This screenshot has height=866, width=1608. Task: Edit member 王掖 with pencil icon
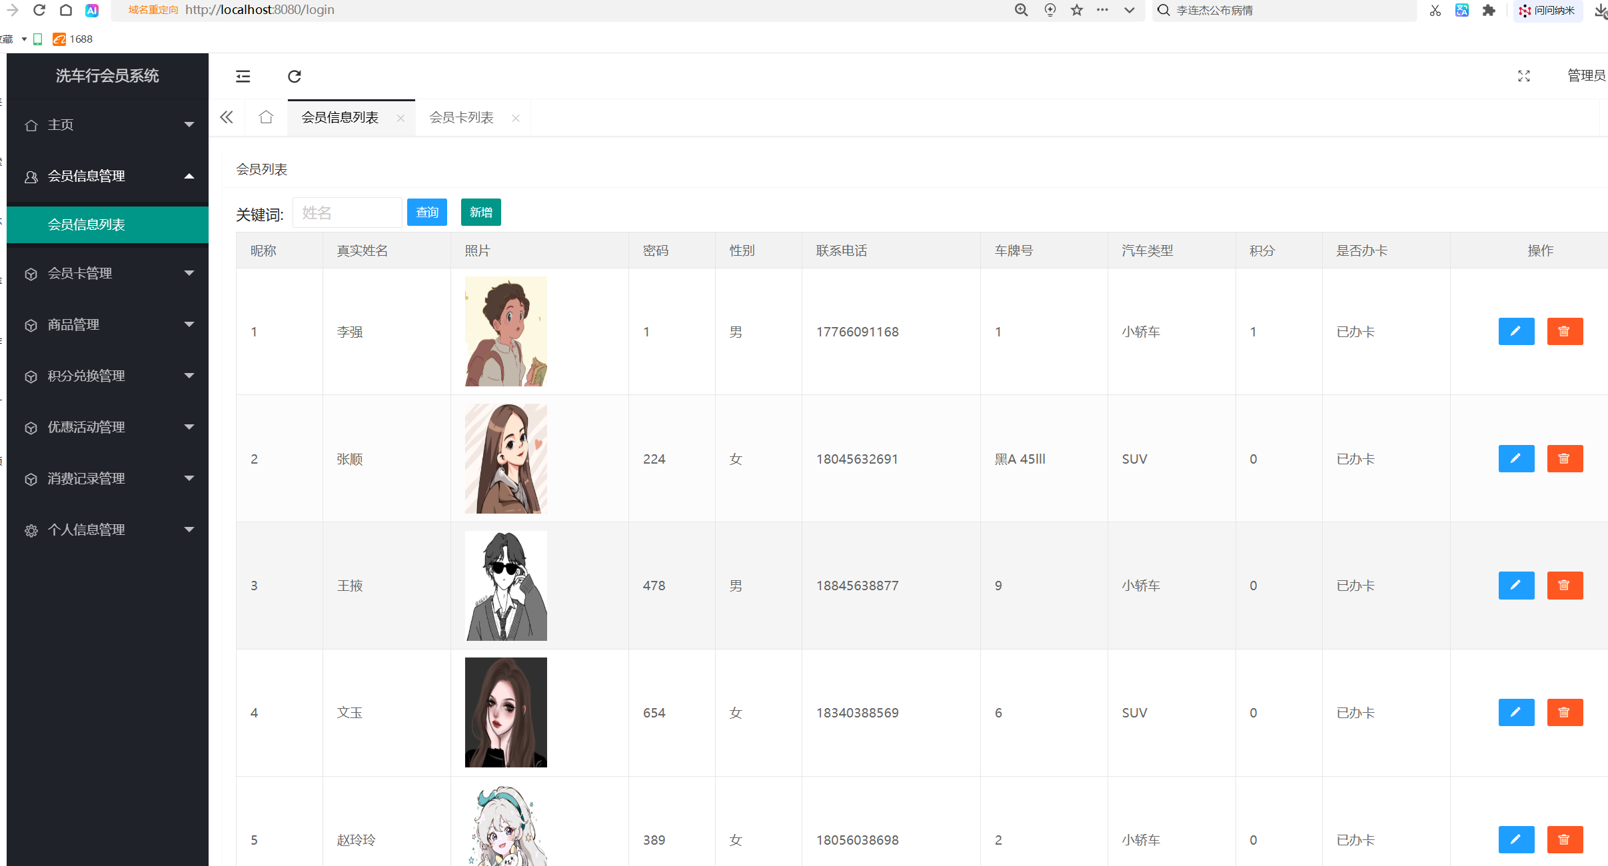pos(1516,585)
